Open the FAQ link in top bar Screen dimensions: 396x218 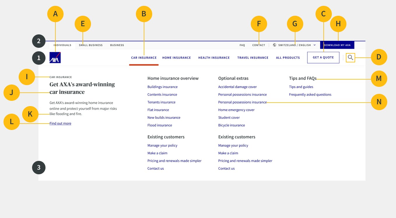coord(242,45)
